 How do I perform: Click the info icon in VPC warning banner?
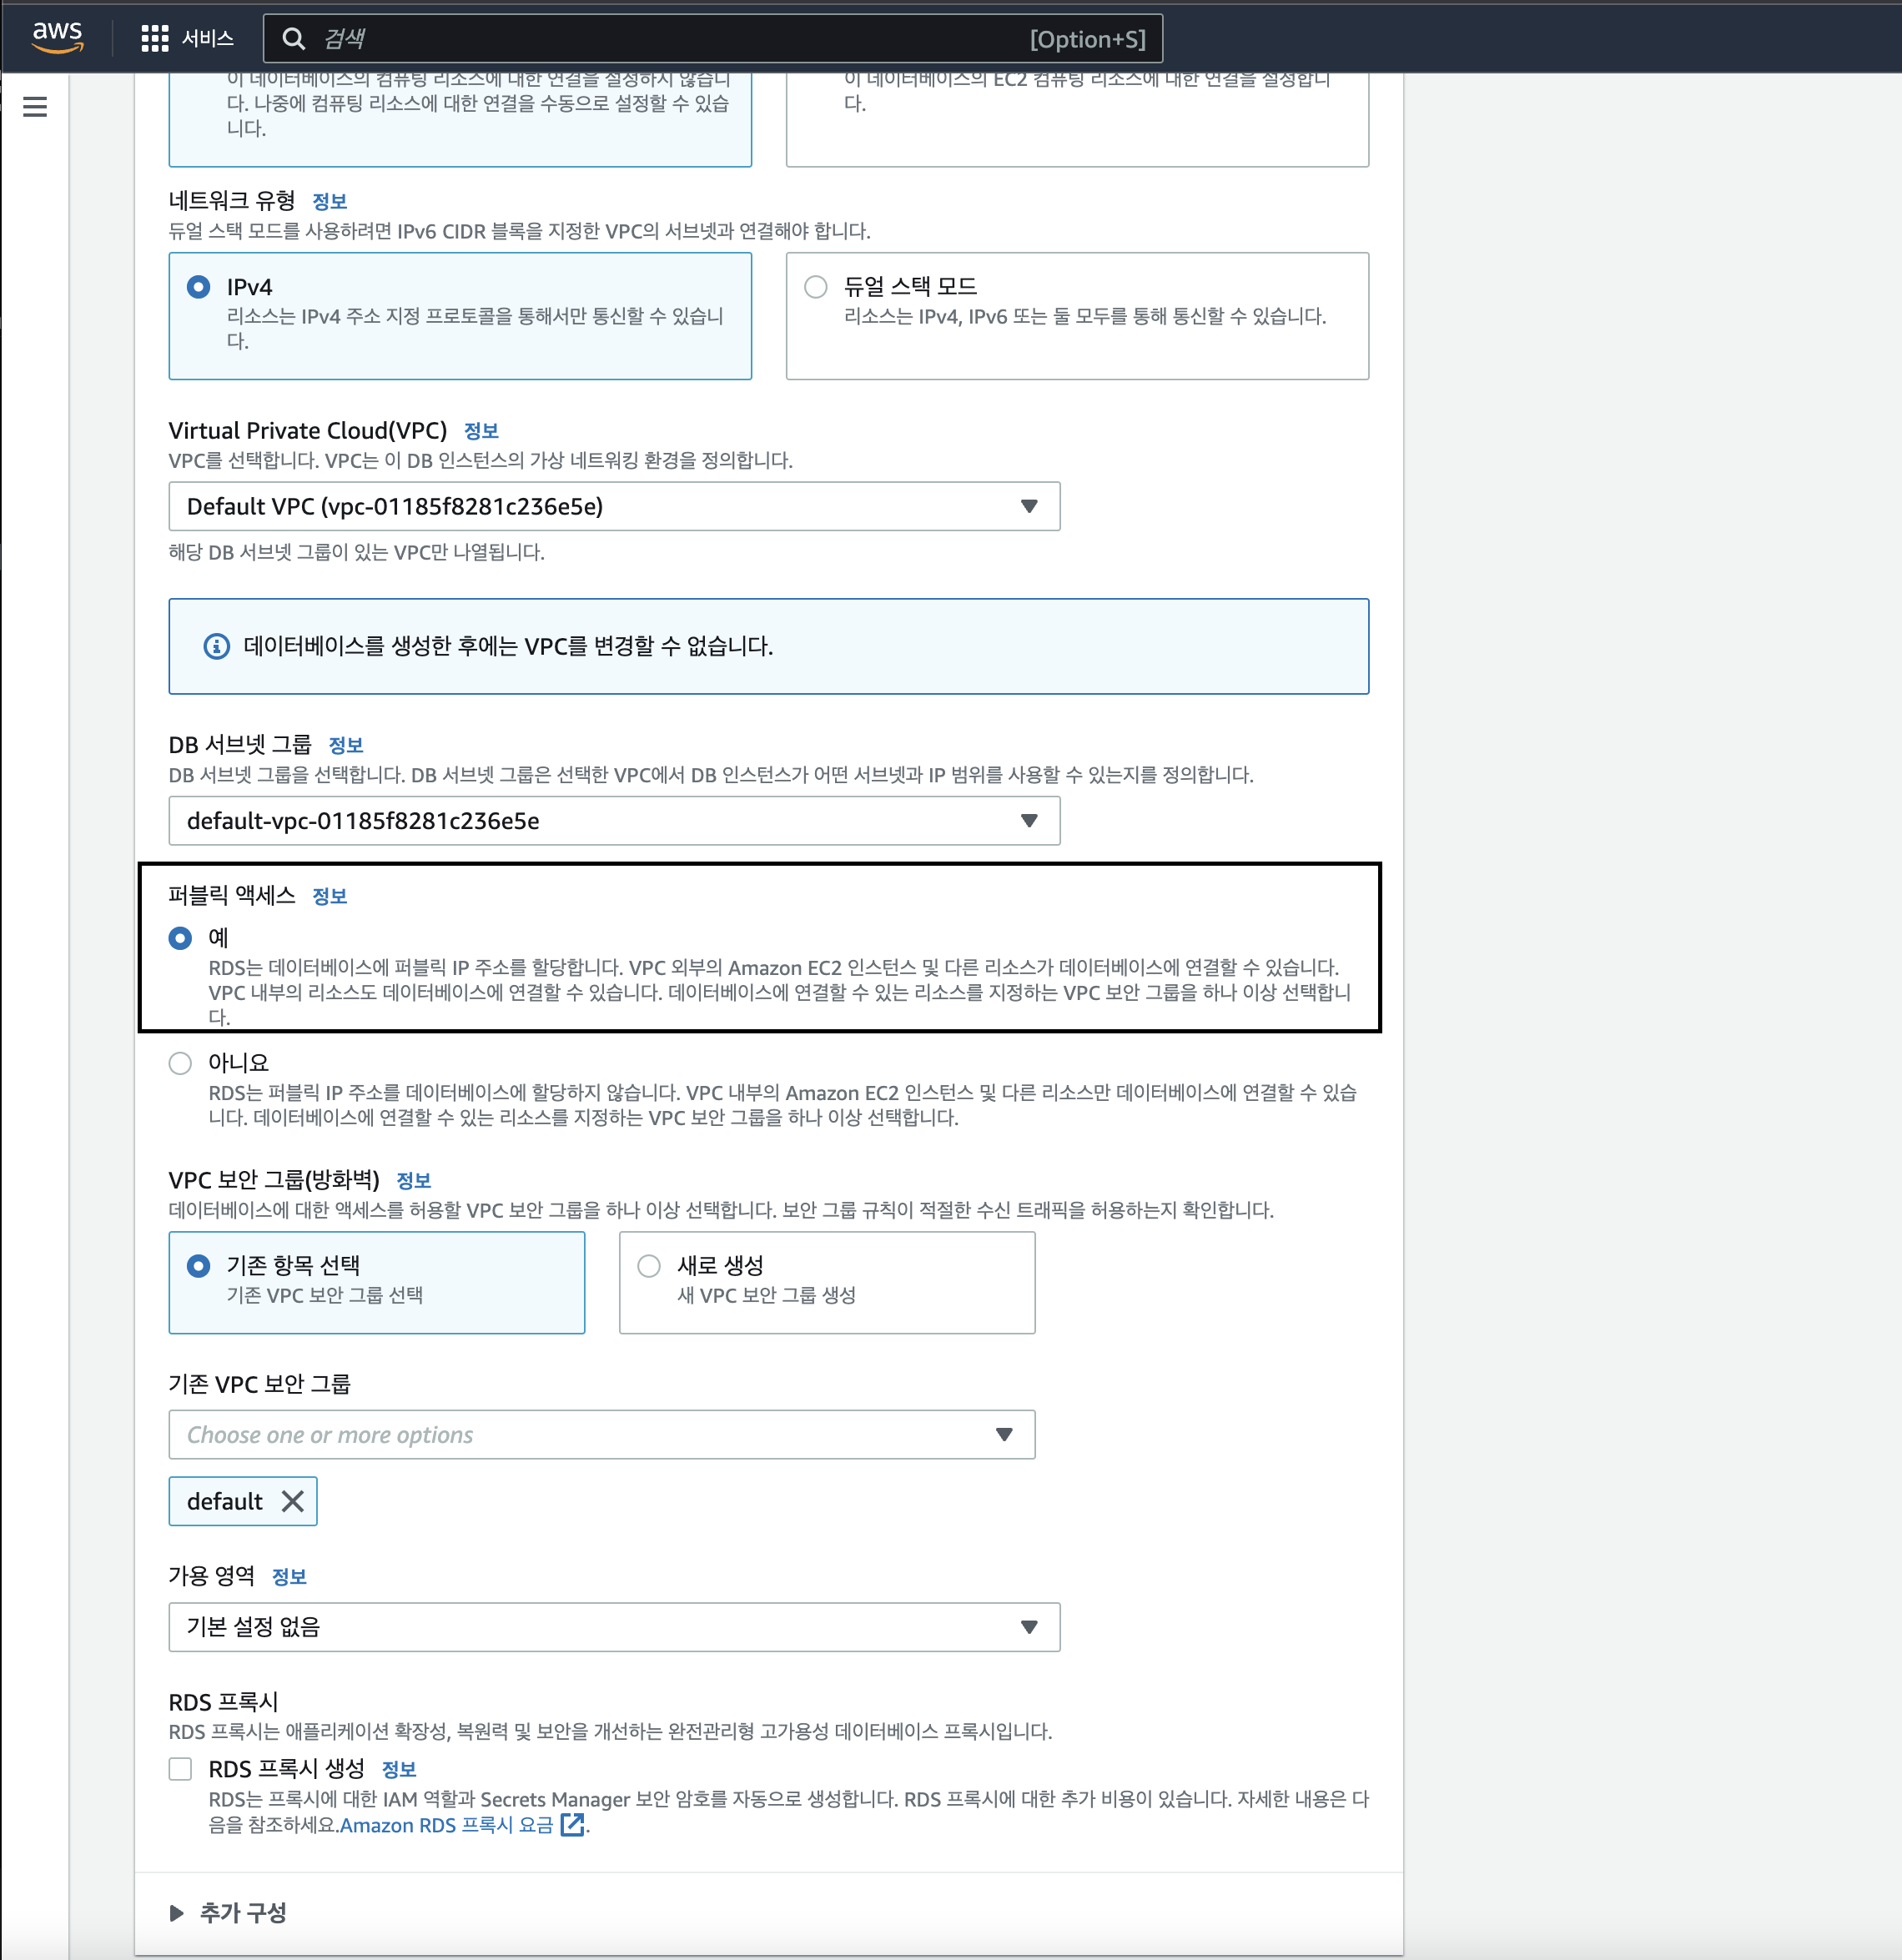(x=216, y=646)
